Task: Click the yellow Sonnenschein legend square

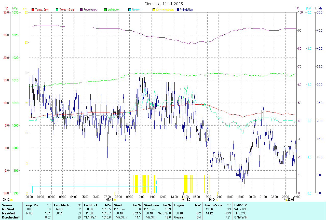Action: 154,10
